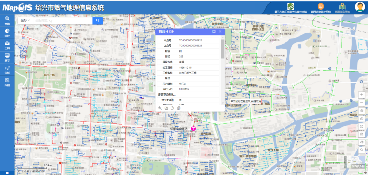Open the 统计 statistics panel
This screenshot has height=175, width=368.
point(7,33)
